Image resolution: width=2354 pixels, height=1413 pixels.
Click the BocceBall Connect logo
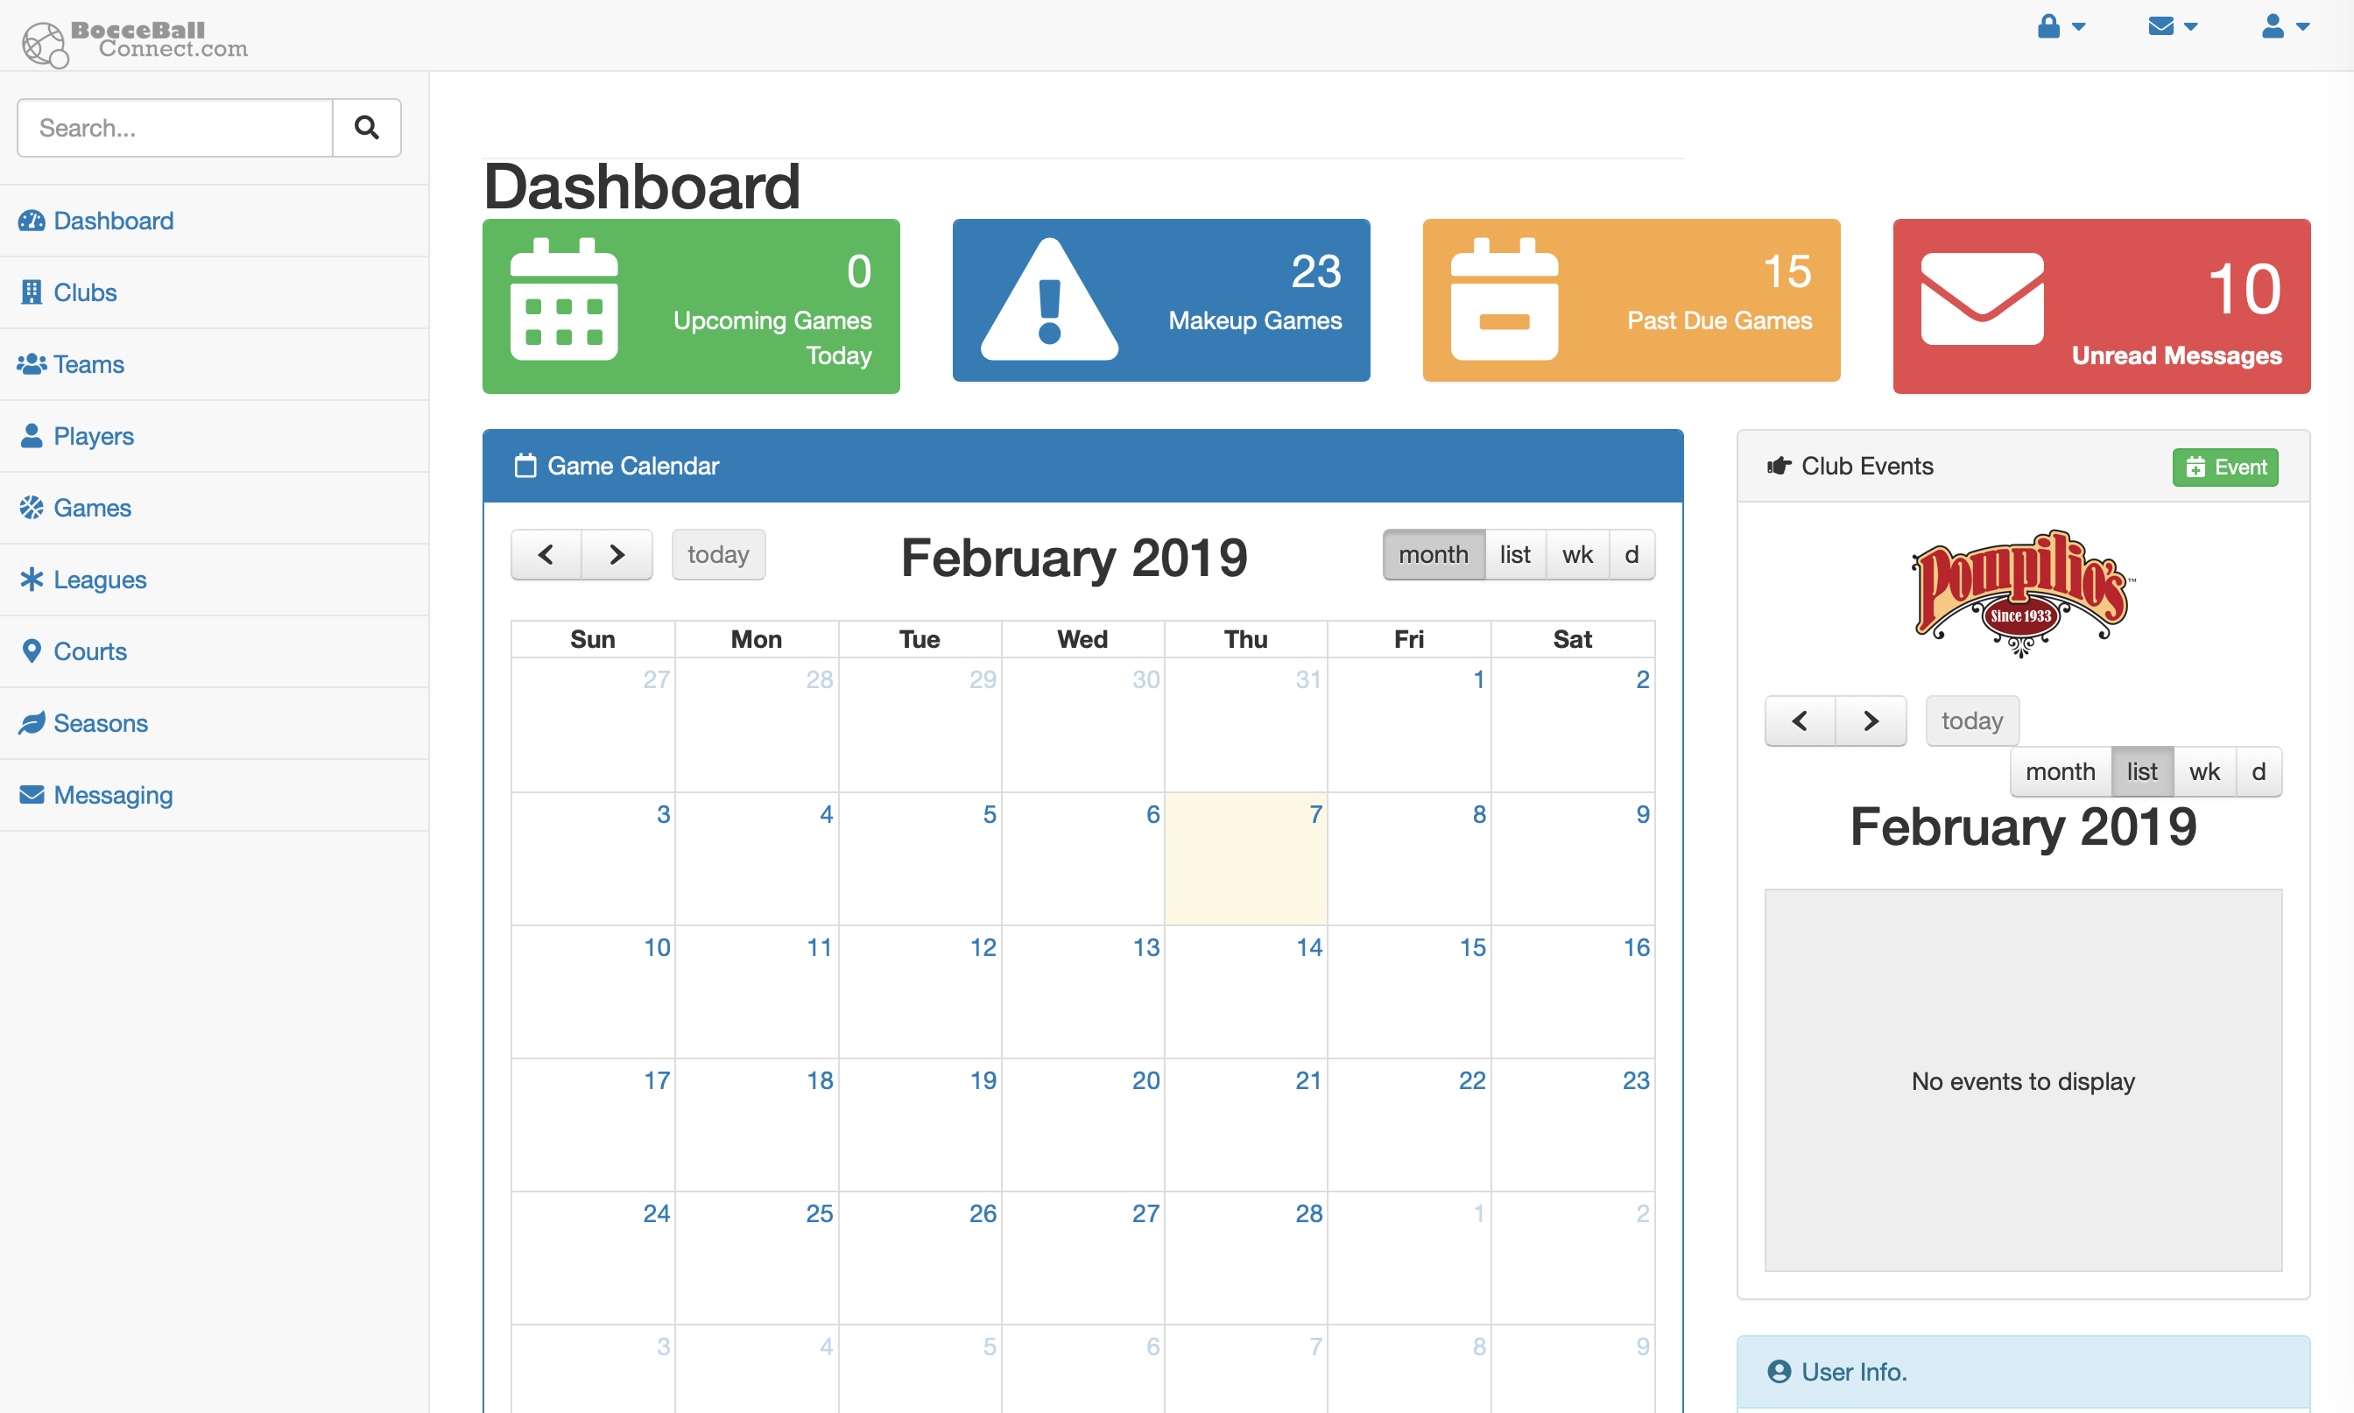[135, 40]
